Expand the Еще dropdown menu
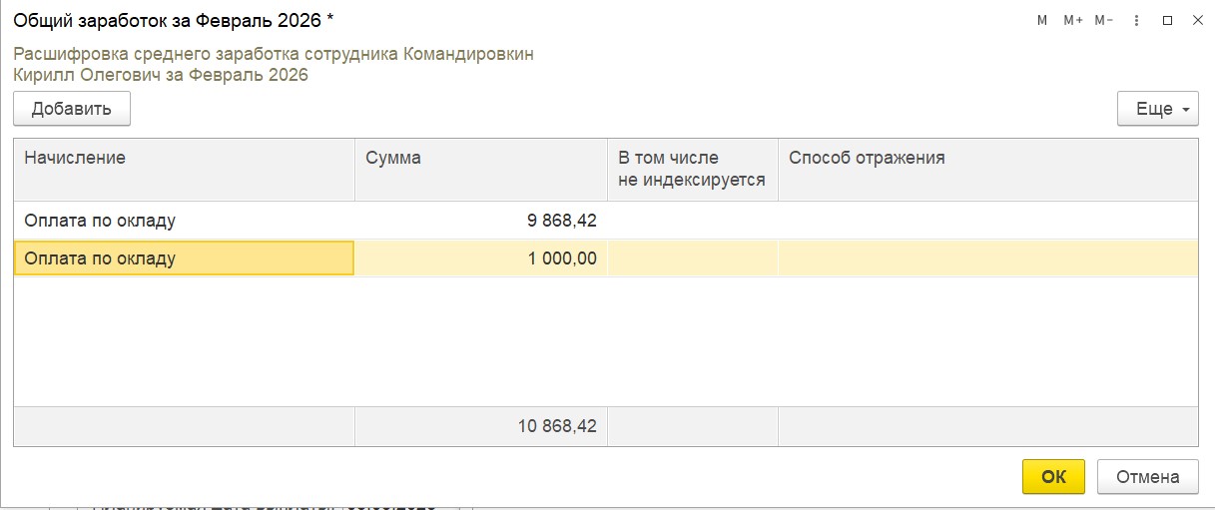 pos(1157,109)
